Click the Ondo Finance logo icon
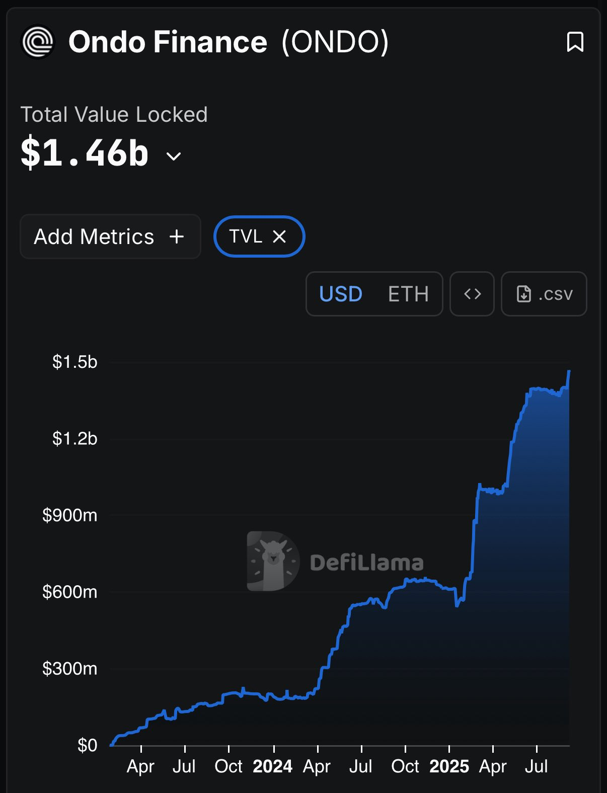Screen dimensions: 607x793 click(38, 42)
